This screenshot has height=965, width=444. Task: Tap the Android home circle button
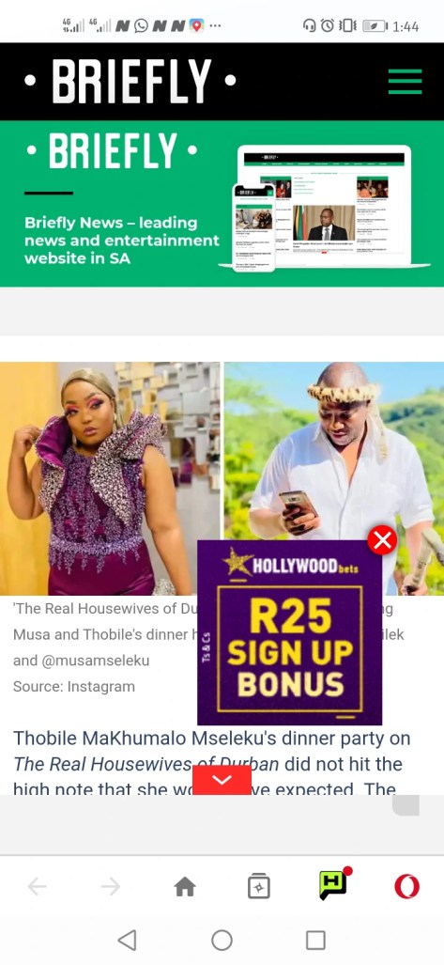point(222,940)
